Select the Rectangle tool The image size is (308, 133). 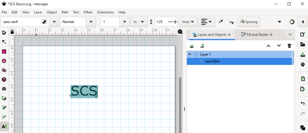(4, 52)
